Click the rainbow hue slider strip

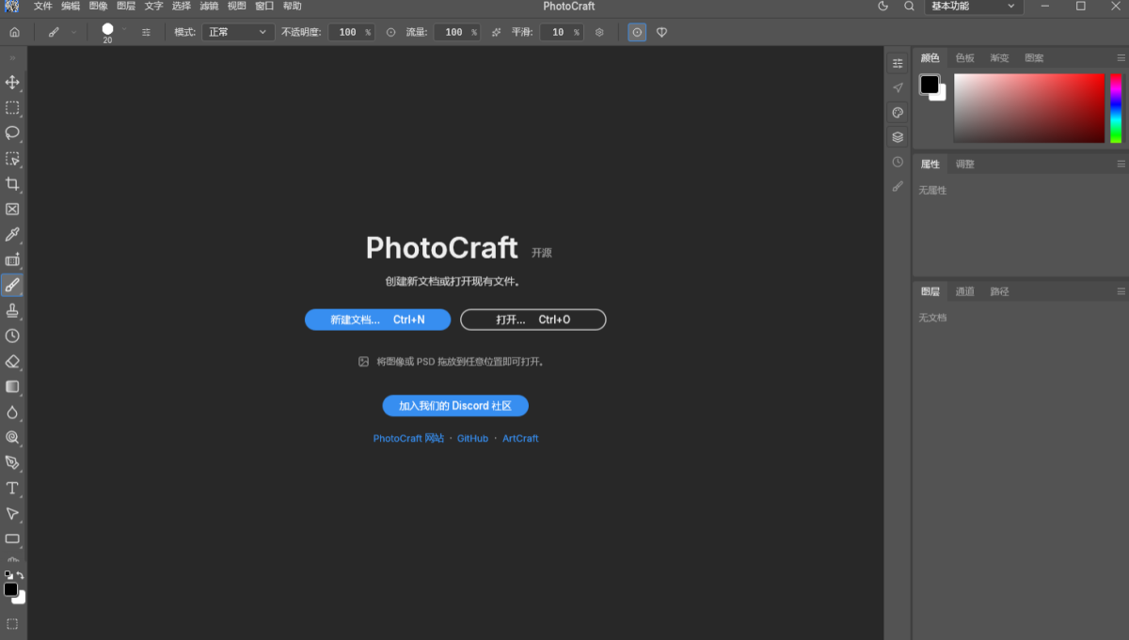[1116, 108]
